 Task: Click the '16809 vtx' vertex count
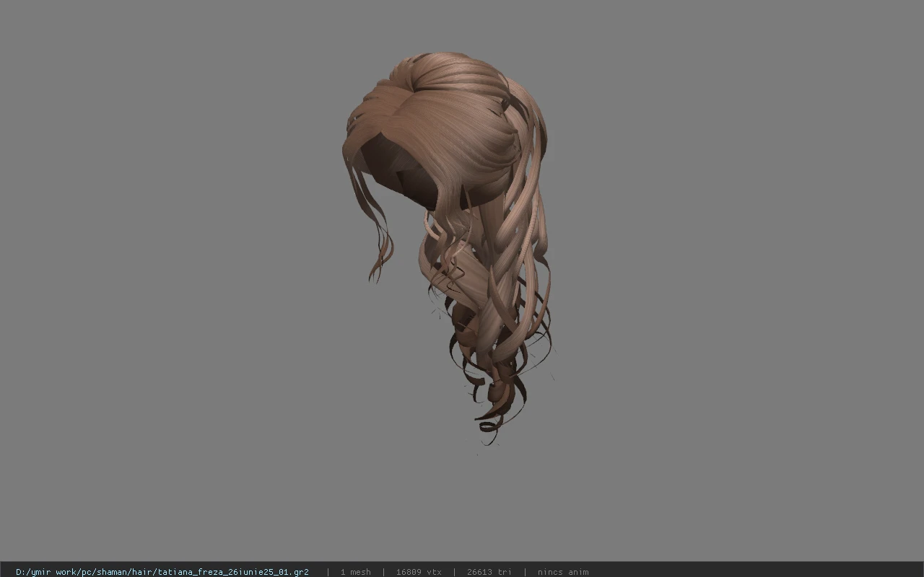click(x=419, y=572)
